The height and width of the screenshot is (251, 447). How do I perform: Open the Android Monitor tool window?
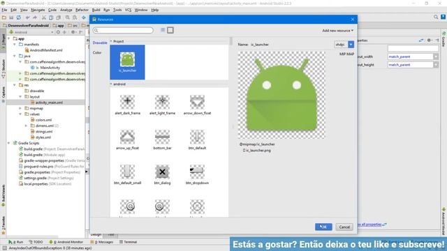click(x=66, y=242)
